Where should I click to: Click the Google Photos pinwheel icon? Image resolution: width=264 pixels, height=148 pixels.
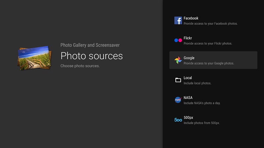tap(178, 60)
